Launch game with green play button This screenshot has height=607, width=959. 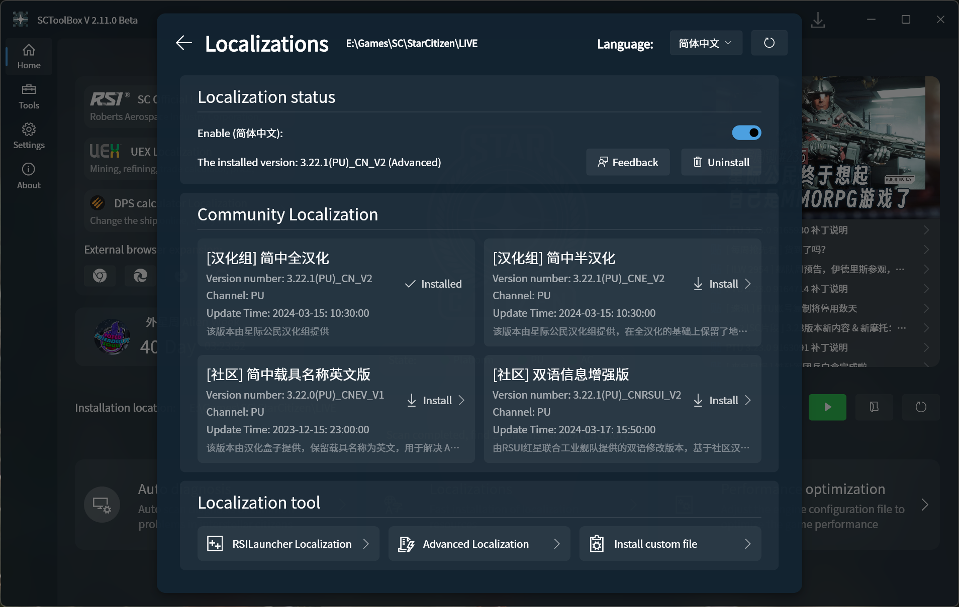pyautogui.click(x=827, y=407)
